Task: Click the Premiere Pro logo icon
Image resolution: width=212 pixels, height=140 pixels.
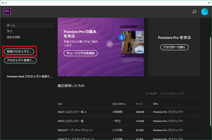Action: [7, 11]
